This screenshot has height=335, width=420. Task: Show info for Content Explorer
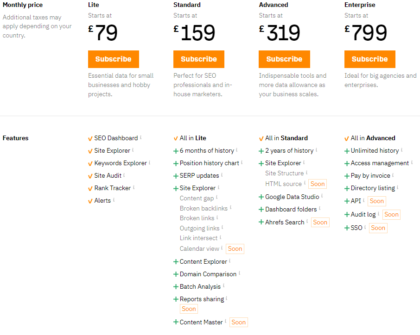pos(230,261)
